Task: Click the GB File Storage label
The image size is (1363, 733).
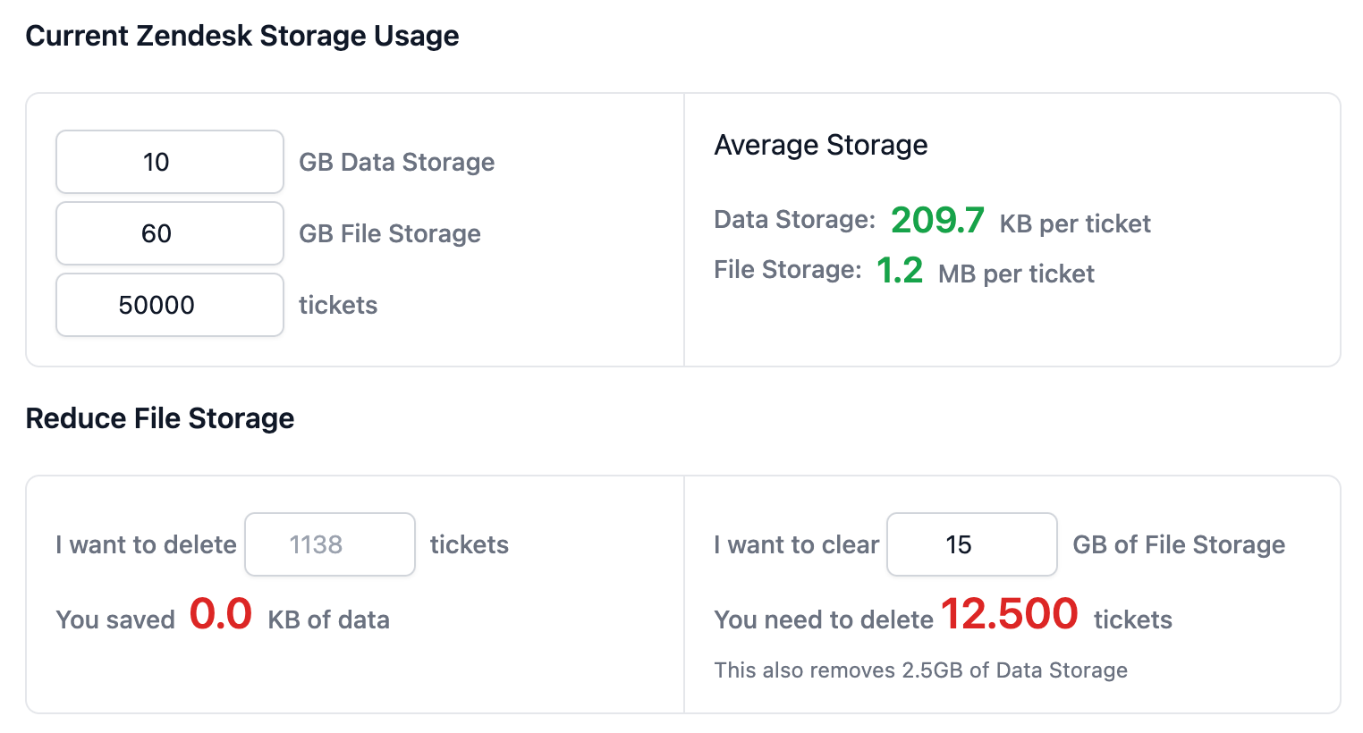Action: [390, 233]
